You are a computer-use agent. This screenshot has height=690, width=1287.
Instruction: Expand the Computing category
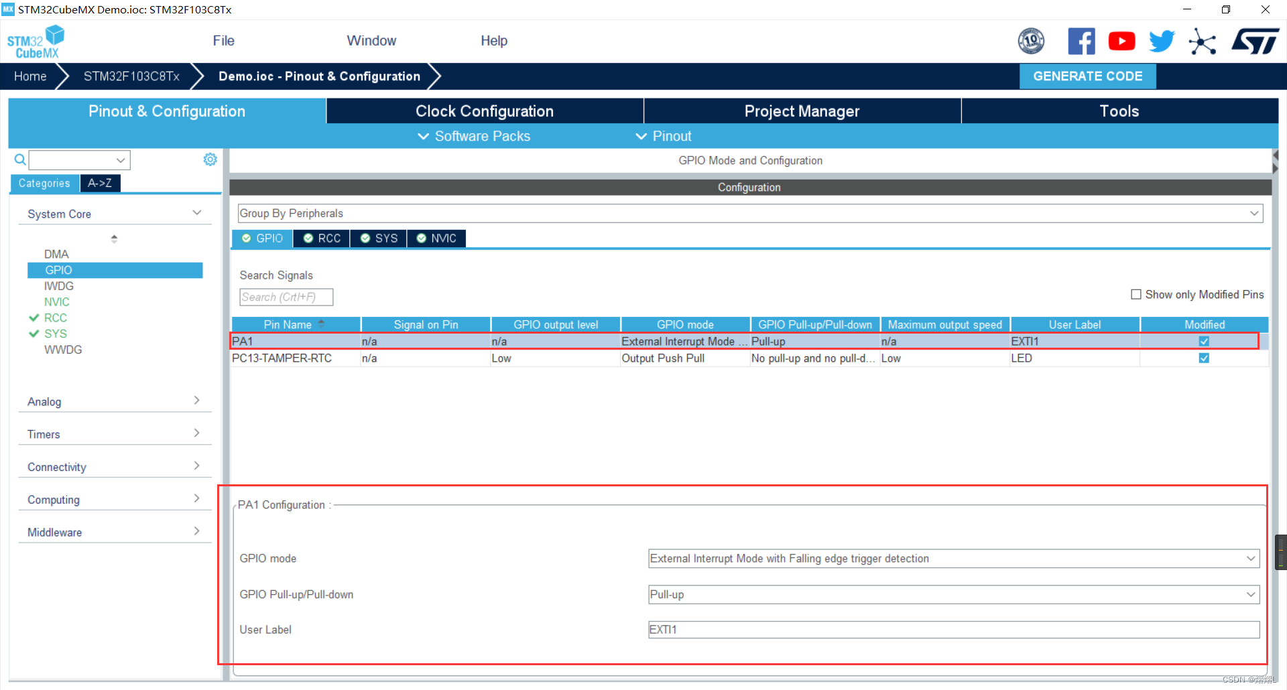pyautogui.click(x=197, y=498)
